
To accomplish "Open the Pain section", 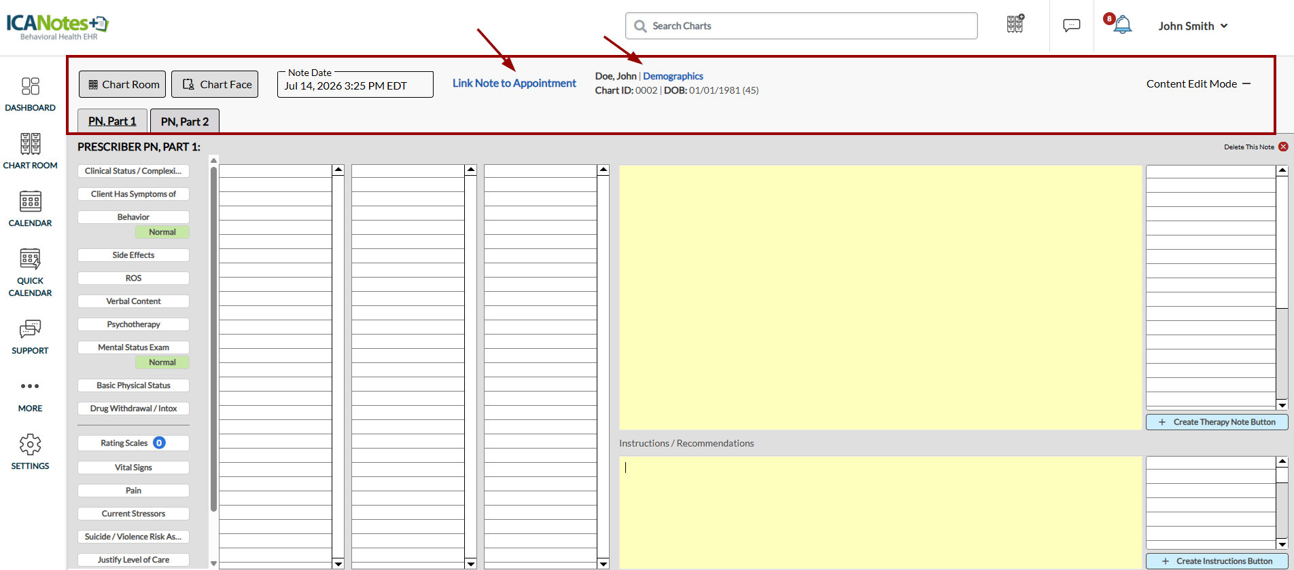I will pyautogui.click(x=133, y=491).
